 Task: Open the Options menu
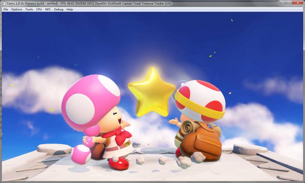[x=16, y=9]
